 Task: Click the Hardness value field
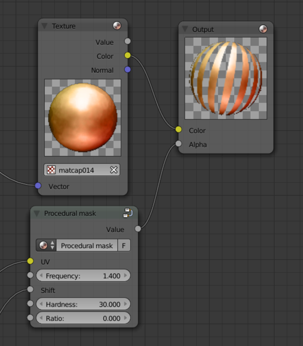point(83,304)
